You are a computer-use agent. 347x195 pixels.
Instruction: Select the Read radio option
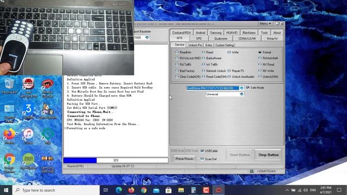pos(207,53)
